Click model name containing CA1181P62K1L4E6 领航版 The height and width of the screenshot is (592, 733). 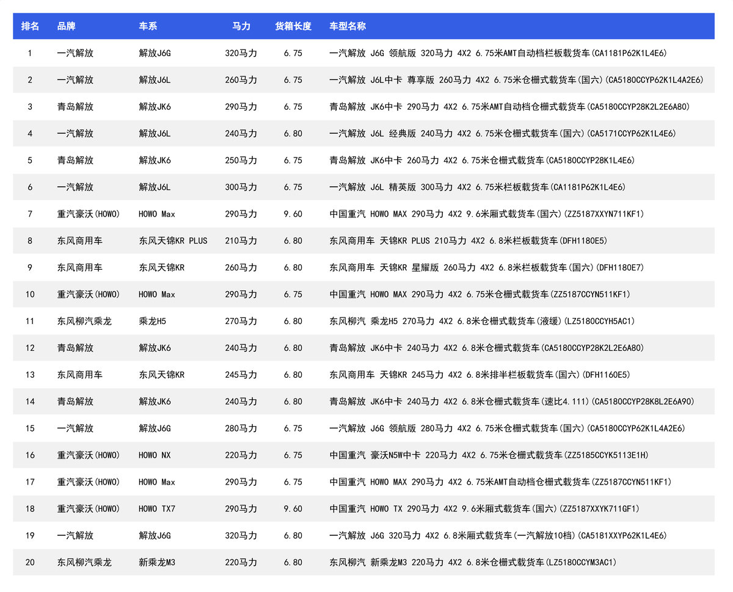(x=498, y=53)
